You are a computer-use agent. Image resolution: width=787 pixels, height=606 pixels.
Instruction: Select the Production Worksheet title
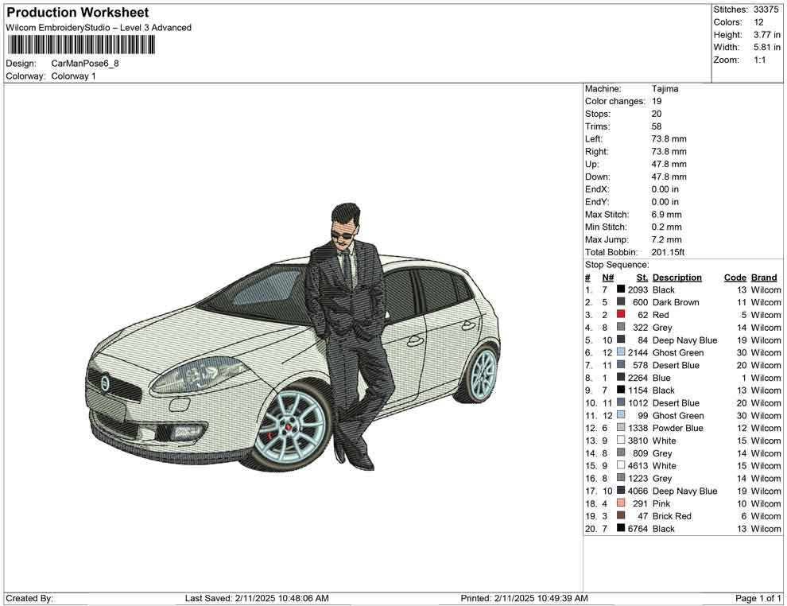(76, 13)
